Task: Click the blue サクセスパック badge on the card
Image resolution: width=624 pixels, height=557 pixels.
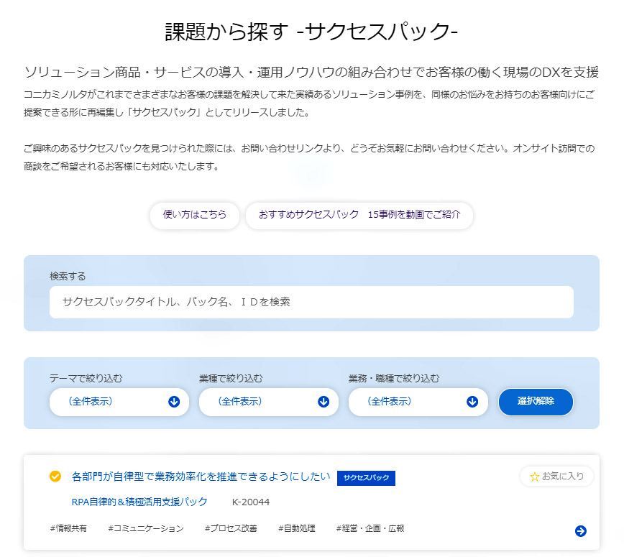Action: click(366, 477)
